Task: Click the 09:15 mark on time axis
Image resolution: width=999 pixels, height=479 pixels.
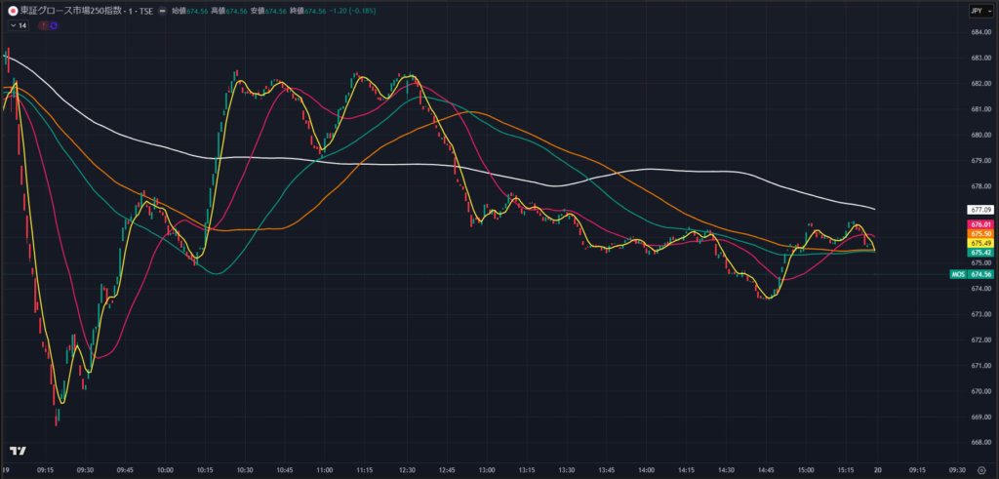Action: point(46,469)
